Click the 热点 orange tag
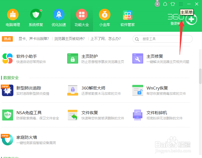Screen dimensions: 202x158 point(7,39)
